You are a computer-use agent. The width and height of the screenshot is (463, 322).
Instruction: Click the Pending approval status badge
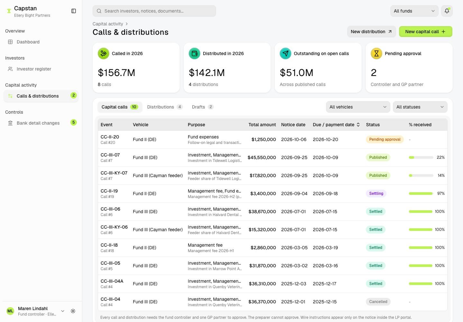pyautogui.click(x=385, y=139)
